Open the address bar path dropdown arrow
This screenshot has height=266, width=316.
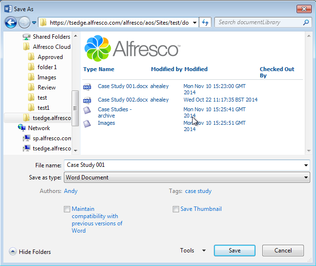pos(195,22)
